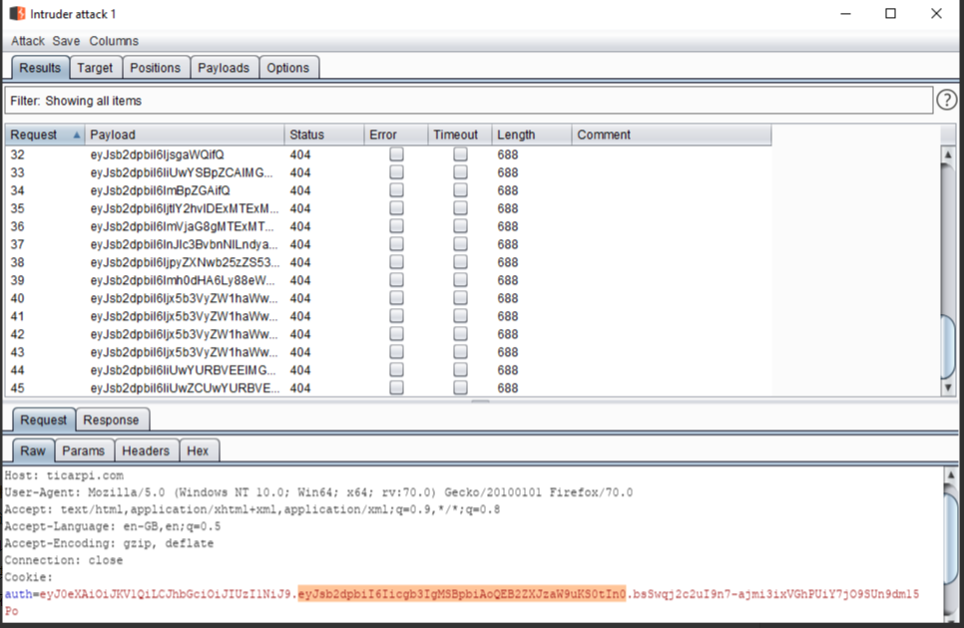Click the help question mark icon

point(946,100)
